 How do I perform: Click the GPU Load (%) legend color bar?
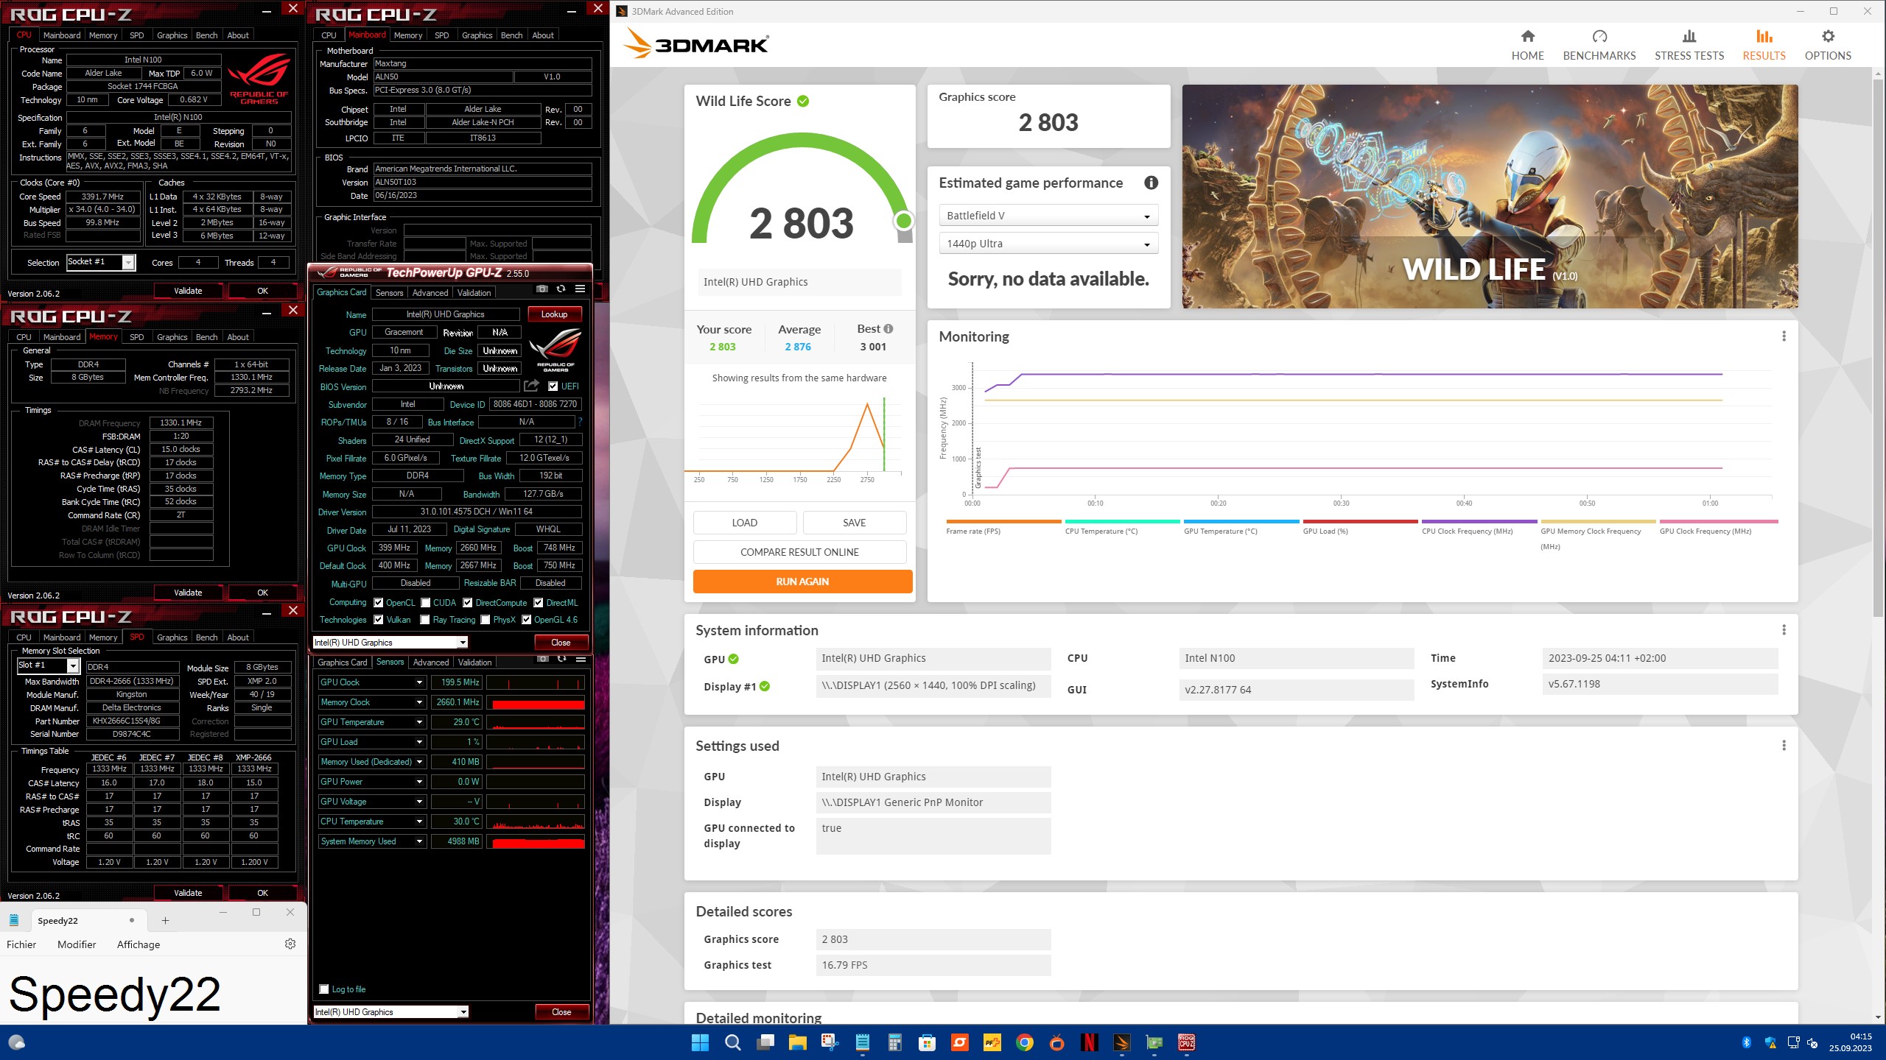click(x=1360, y=521)
